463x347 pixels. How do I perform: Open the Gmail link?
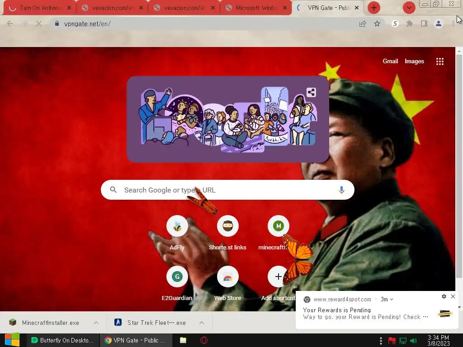(390, 61)
